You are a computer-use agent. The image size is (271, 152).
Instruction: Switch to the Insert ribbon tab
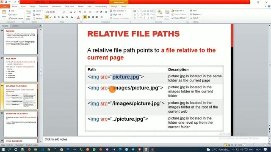point(23,6)
